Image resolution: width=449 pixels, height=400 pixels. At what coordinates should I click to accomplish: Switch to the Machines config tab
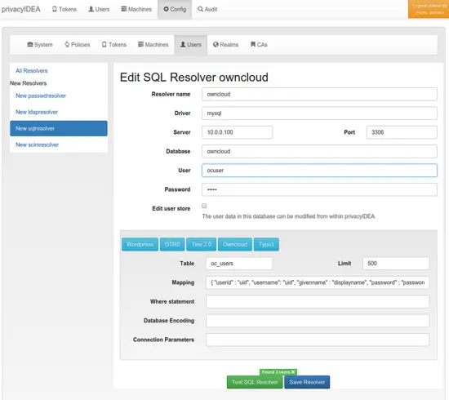tap(153, 45)
